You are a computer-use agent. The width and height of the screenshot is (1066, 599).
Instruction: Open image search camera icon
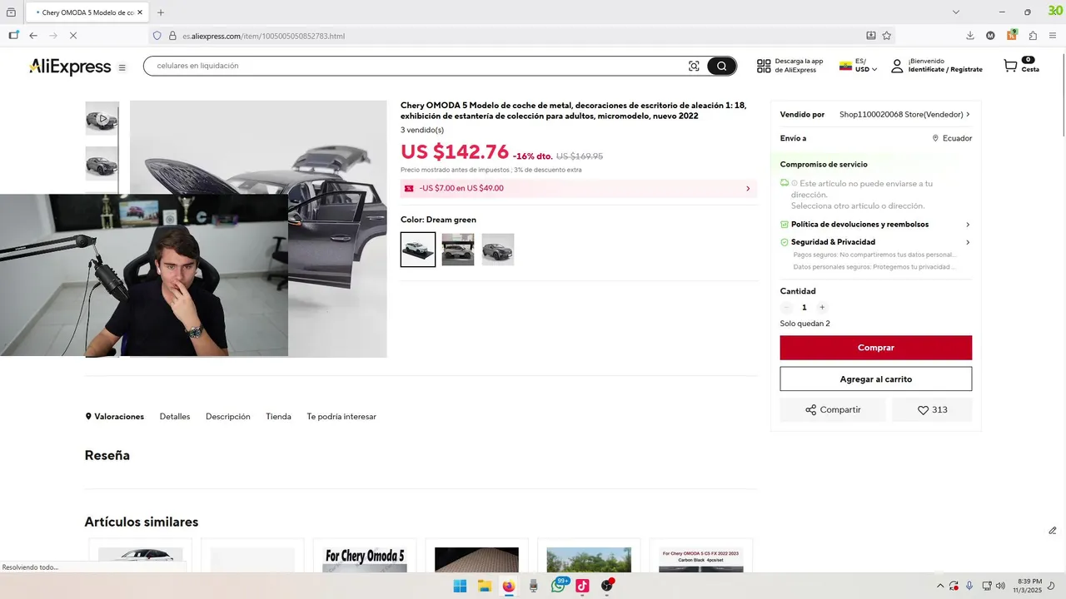tap(694, 67)
